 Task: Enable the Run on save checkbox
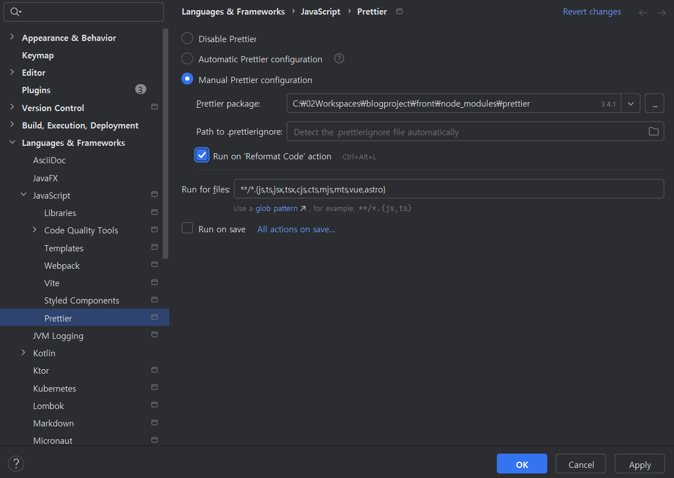(187, 228)
